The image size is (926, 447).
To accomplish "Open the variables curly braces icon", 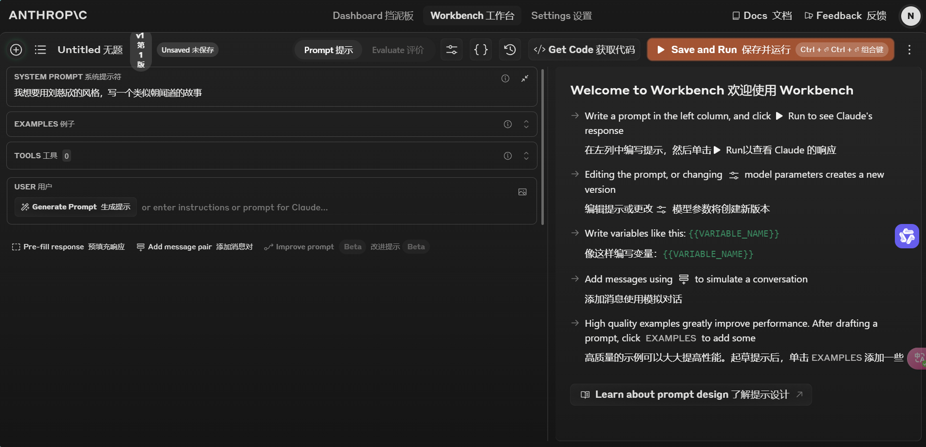I will pyautogui.click(x=481, y=50).
